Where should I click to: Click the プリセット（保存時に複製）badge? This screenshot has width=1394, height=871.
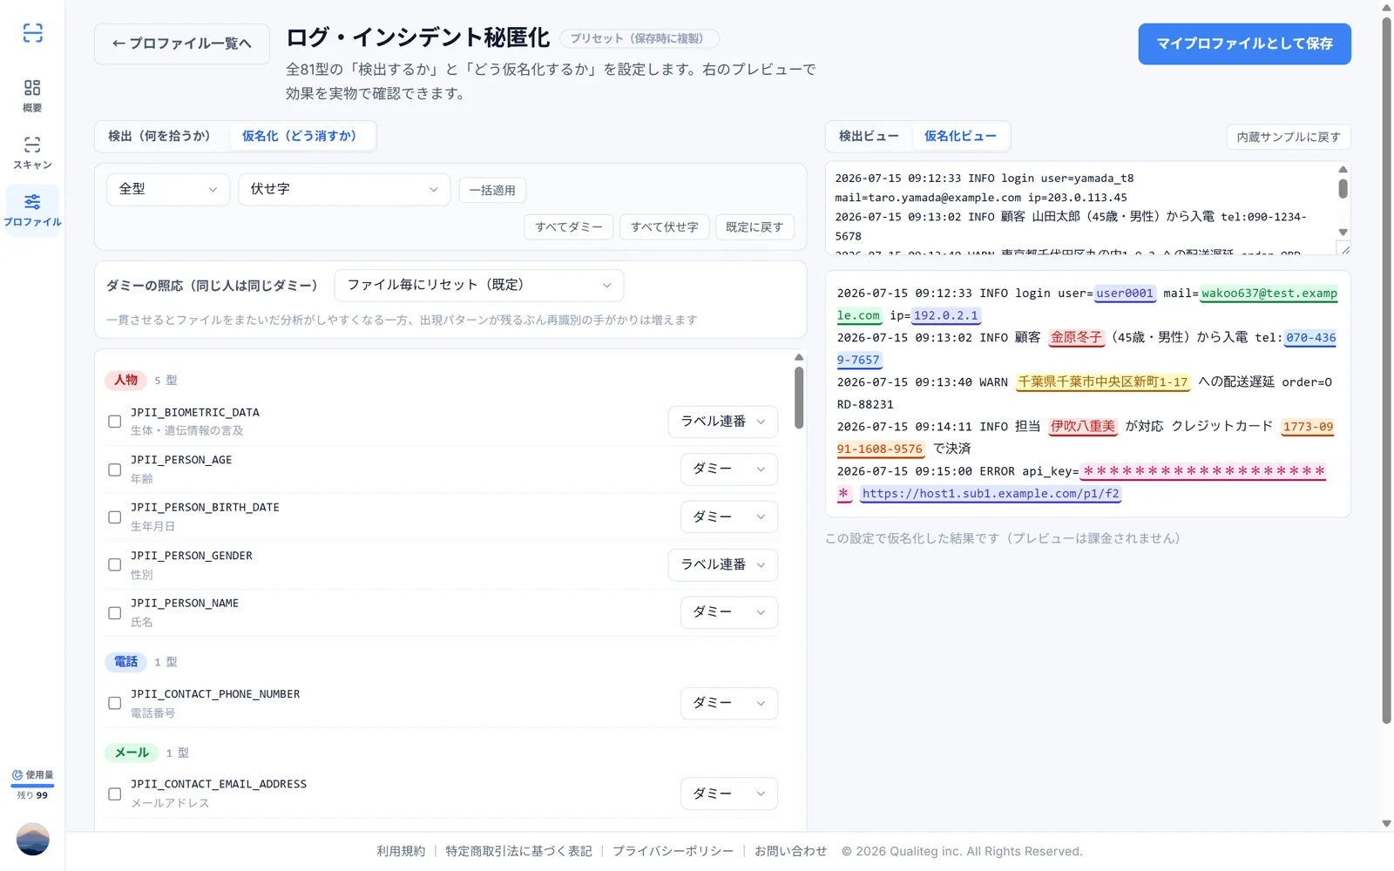[639, 38]
